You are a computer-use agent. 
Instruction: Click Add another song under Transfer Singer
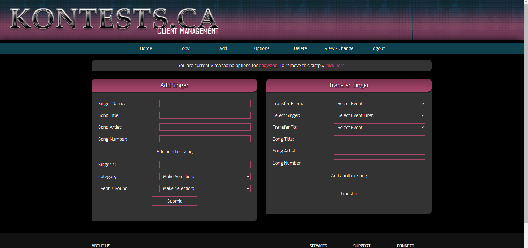click(x=349, y=176)
